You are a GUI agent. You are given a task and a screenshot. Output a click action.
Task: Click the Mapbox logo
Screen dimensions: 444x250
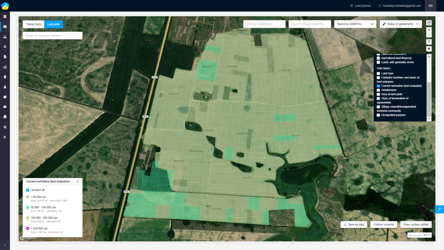pyautogui.click(x=28, y=238)
